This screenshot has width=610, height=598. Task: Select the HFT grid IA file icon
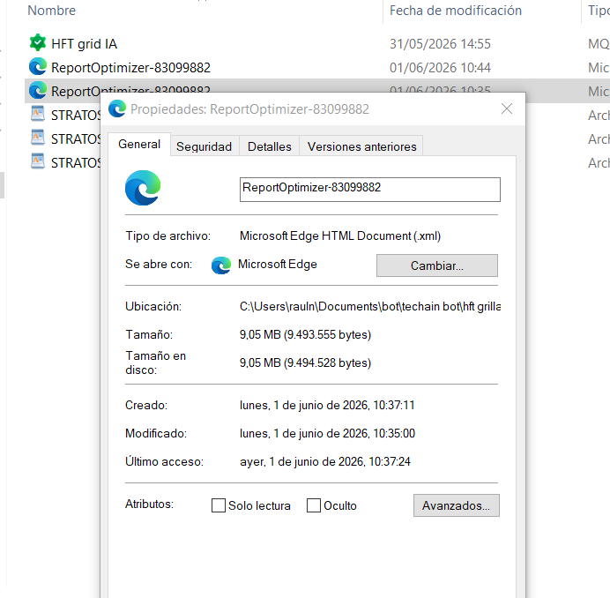[x=38, y=43]
